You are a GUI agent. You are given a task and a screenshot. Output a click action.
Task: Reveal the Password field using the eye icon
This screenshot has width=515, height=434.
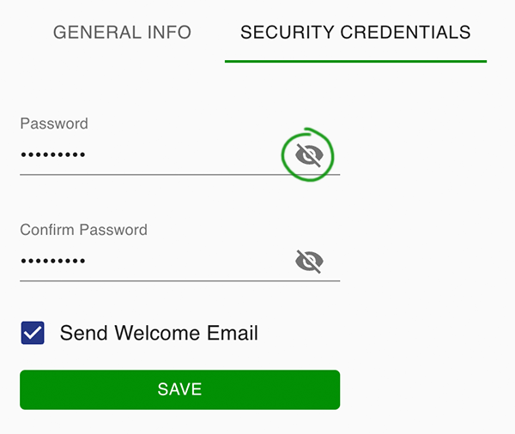(x=309, y=155)
